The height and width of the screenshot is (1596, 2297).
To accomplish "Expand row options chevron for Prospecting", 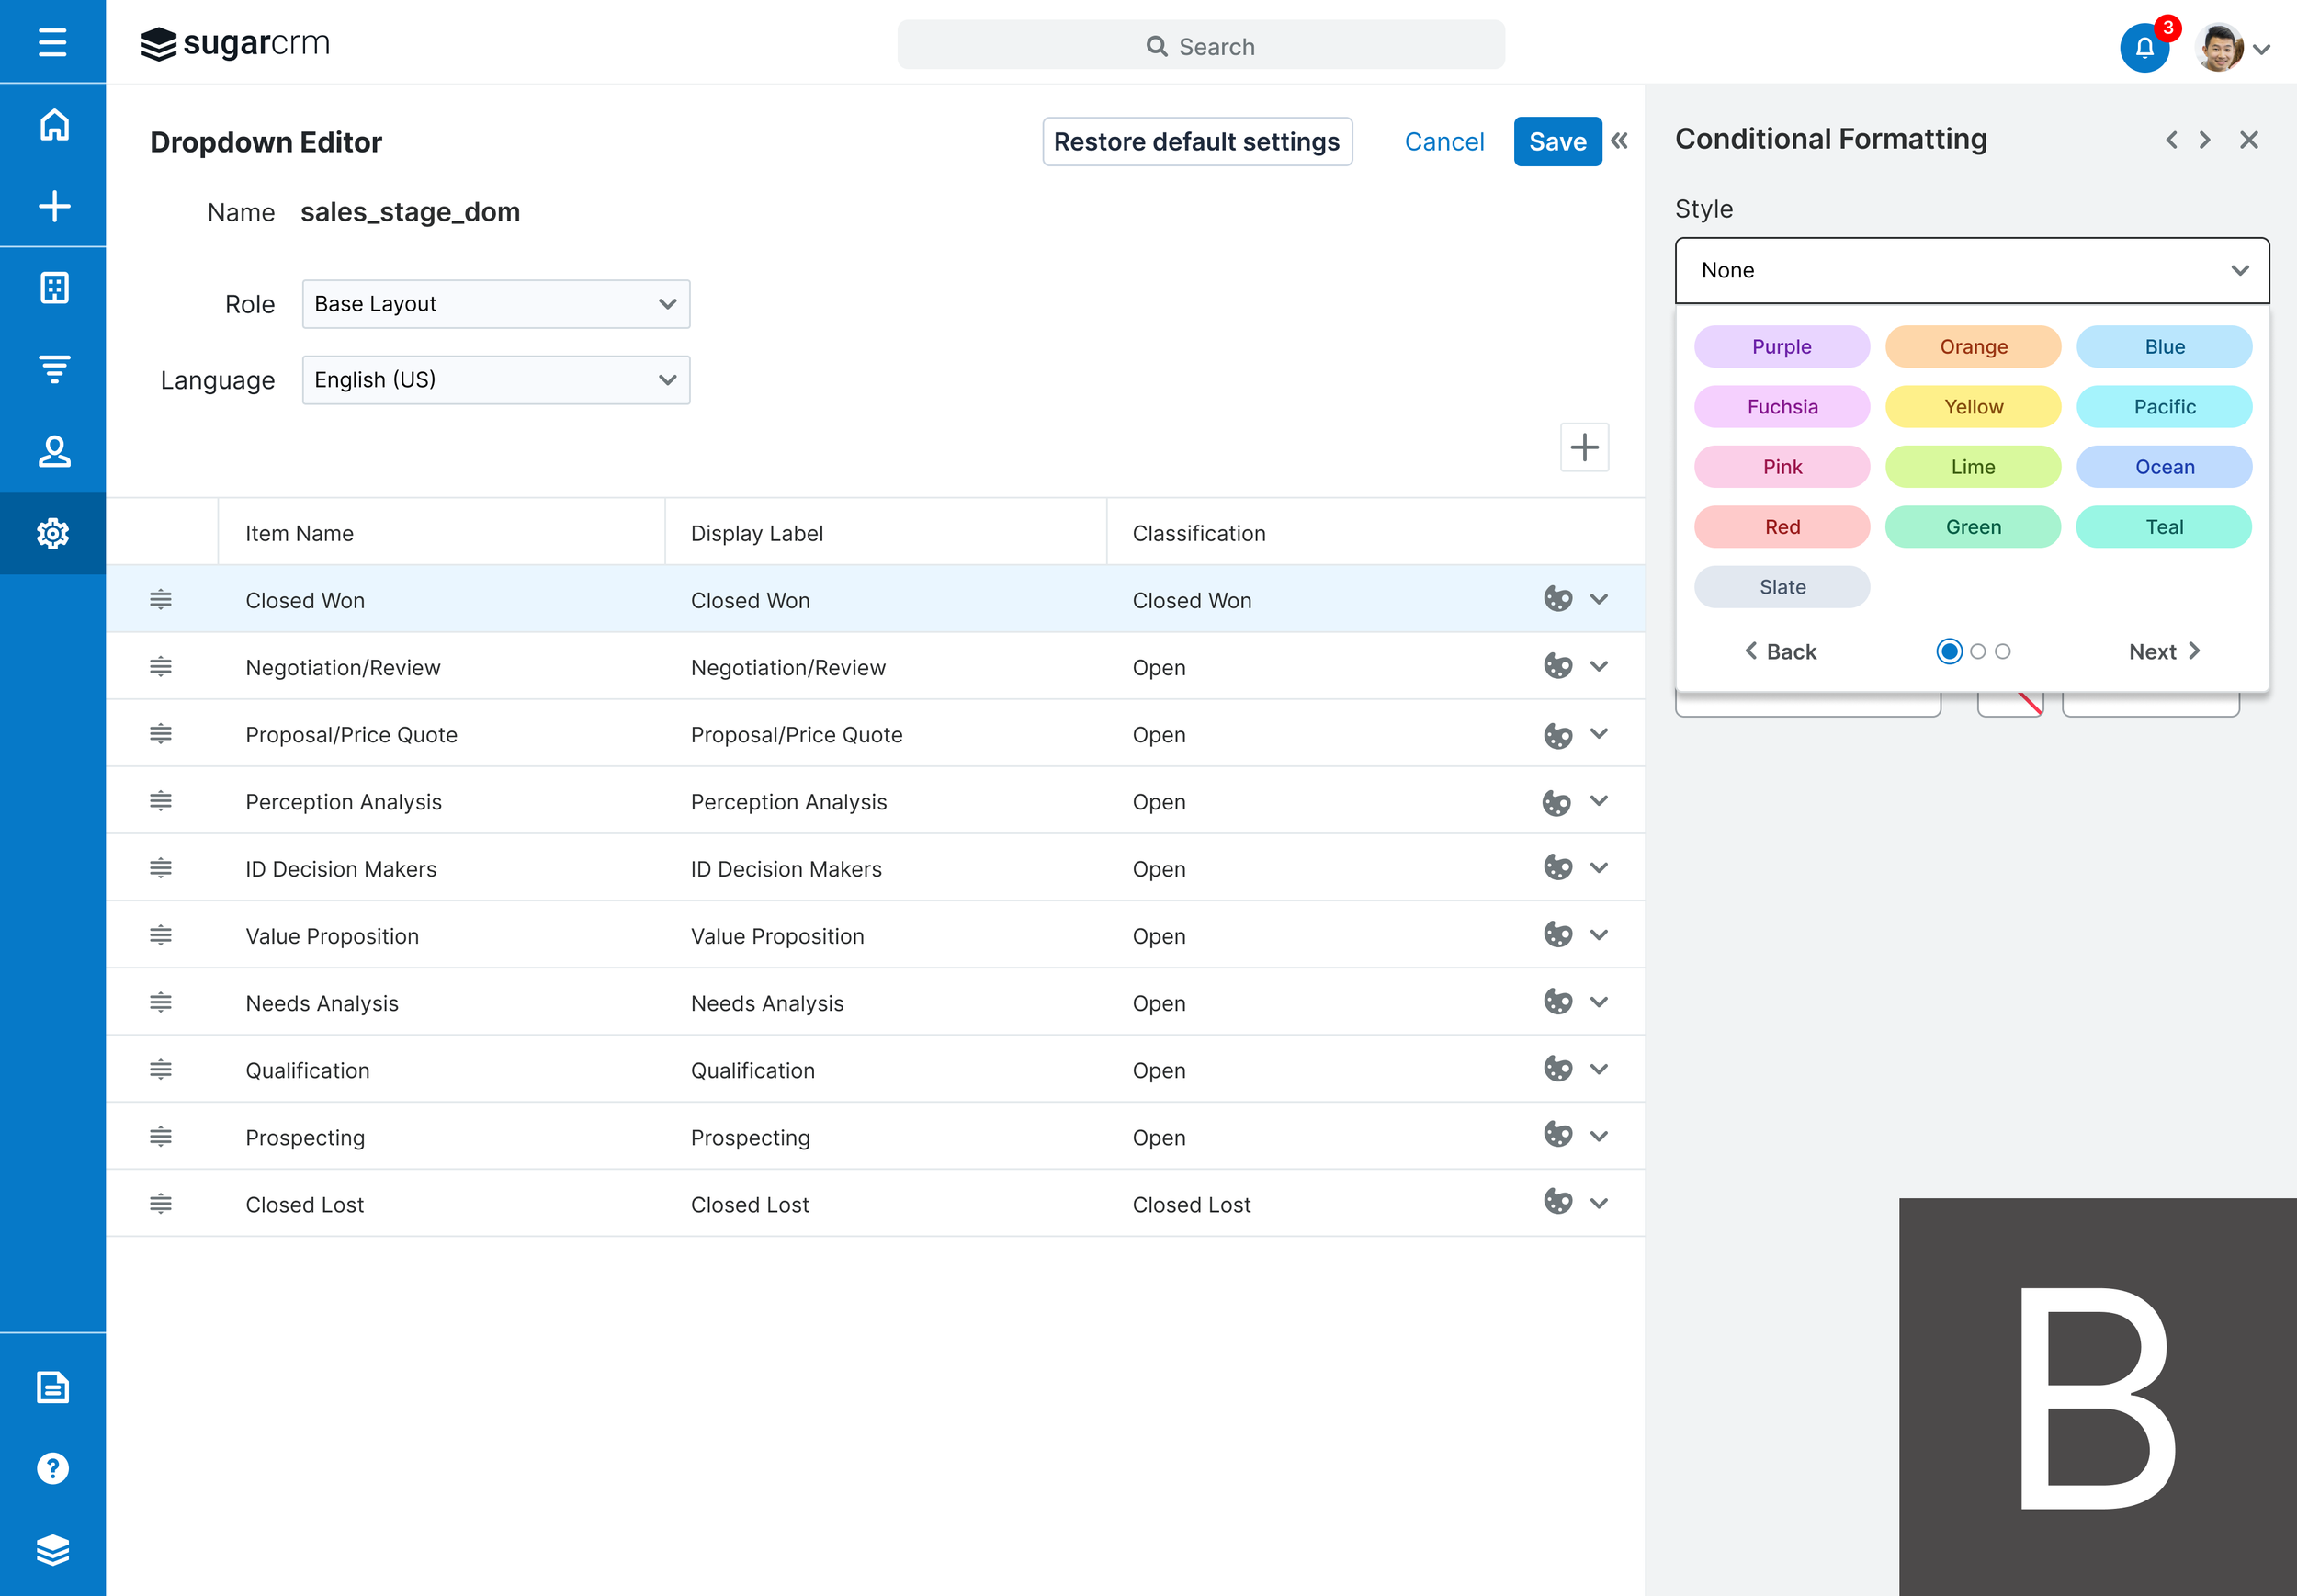I will tap(1599, 1136).
